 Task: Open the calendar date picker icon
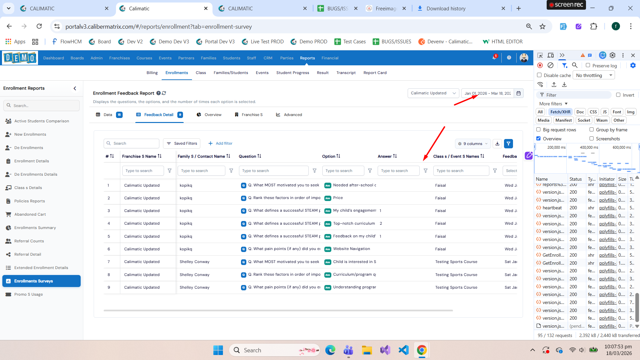(519, 93)
